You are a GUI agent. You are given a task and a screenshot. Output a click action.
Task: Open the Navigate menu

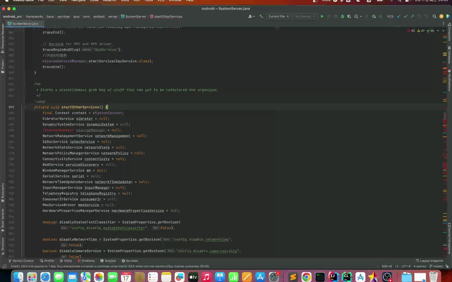pos(78,1)
